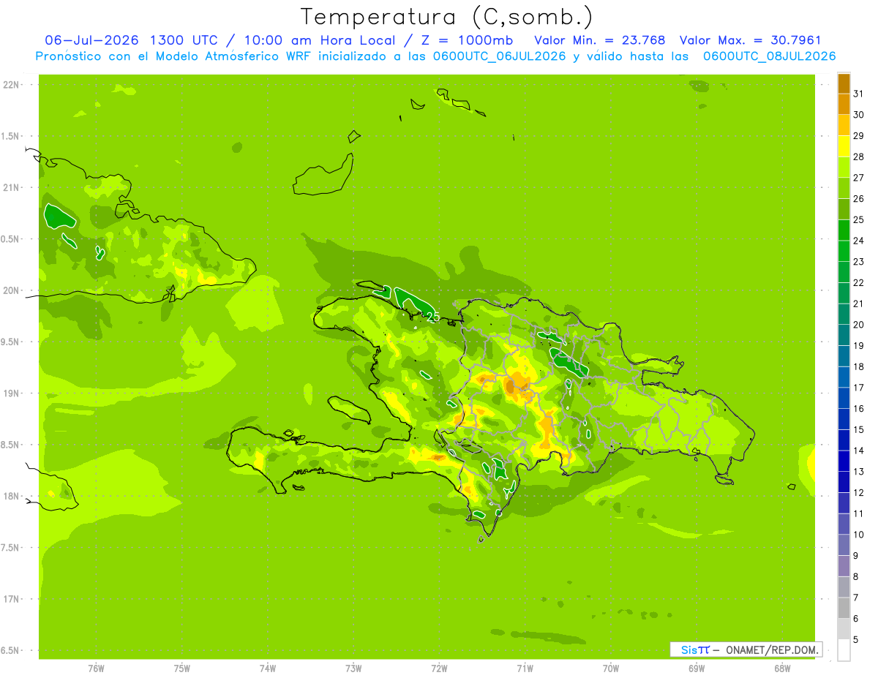The image size is (878, 678).
Task: Click the "Temperatura (C,somb.)" chart title
Action: point(447,17)
